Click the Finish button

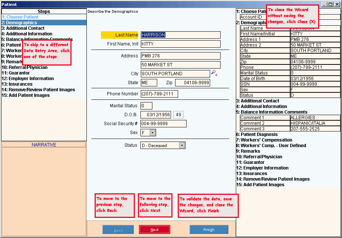209,229
